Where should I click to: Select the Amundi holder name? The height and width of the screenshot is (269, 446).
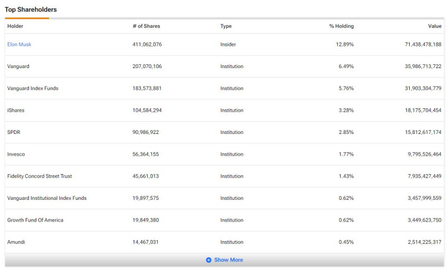pos(16,242)
